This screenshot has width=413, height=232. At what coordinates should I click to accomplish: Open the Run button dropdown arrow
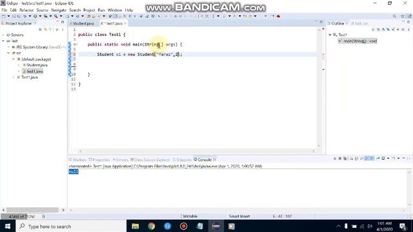(x=40, y=16)
